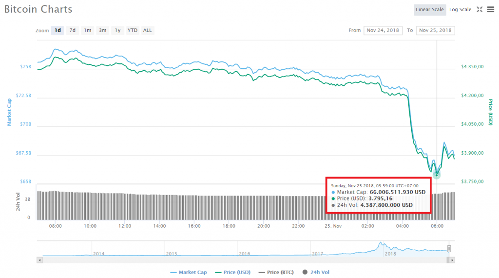Select the 1y zoom range
The width and height of the screenshot is (499, 278).
point(118,30)
